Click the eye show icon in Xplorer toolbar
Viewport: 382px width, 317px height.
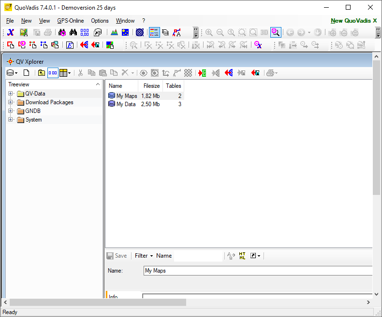144,73
